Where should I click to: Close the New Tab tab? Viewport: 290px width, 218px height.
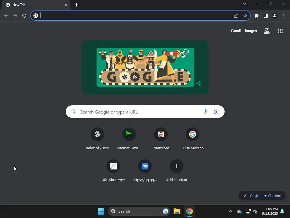[66, 5]
